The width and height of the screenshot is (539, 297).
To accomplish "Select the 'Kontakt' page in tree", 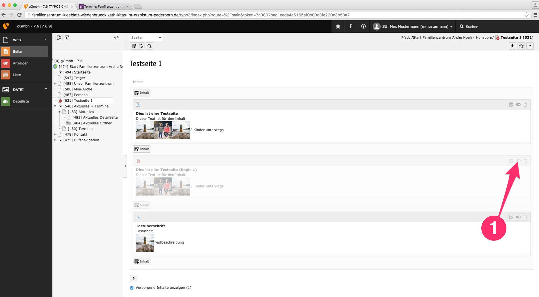I will [80, 134].
